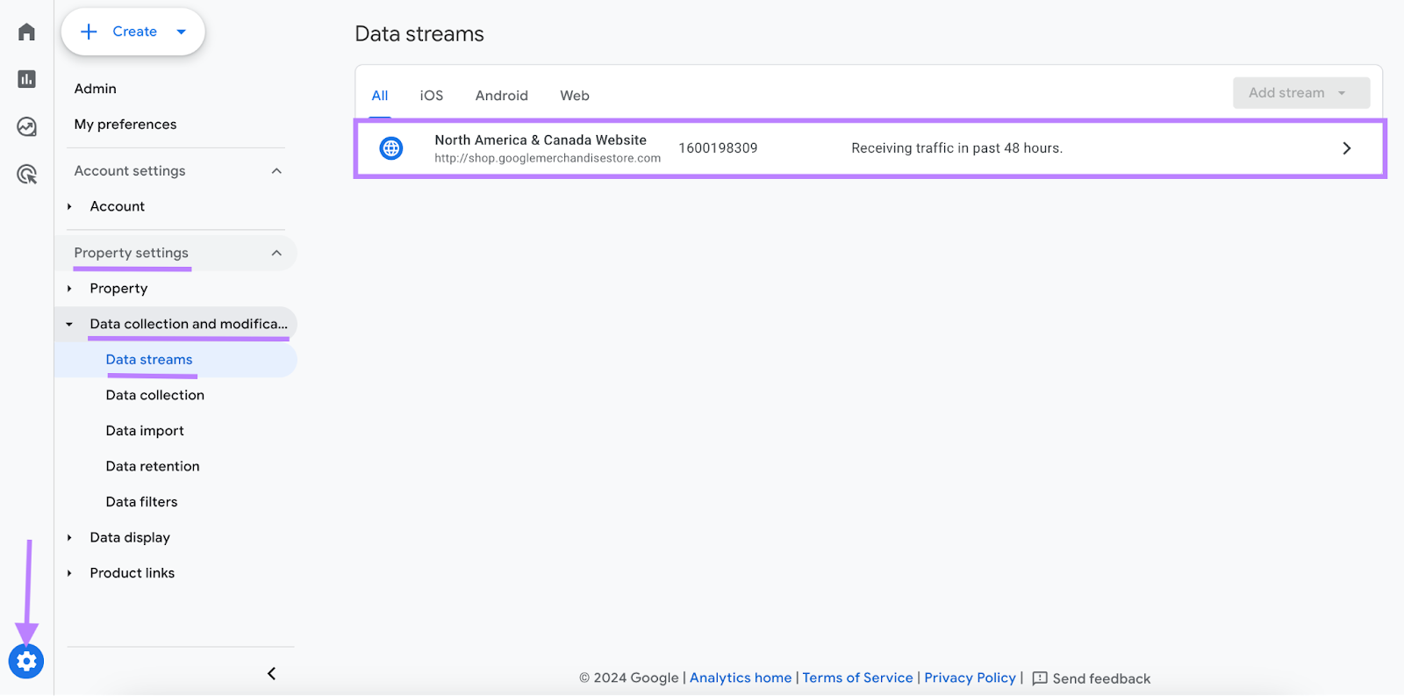
Task: Open the Data retention page
Action: pos(153,466)
